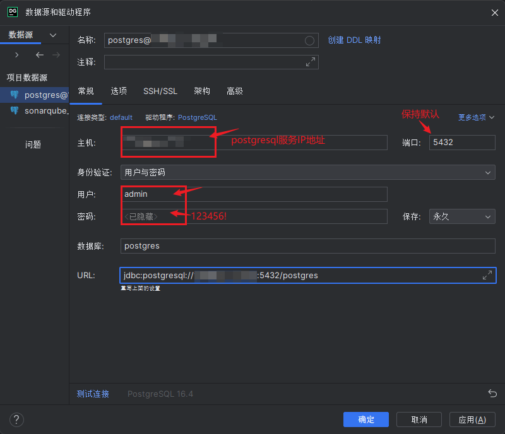The image size is (505, 434).
Task: Expand the URL field with diagonal arrows
Action: [x=487, y=275]
